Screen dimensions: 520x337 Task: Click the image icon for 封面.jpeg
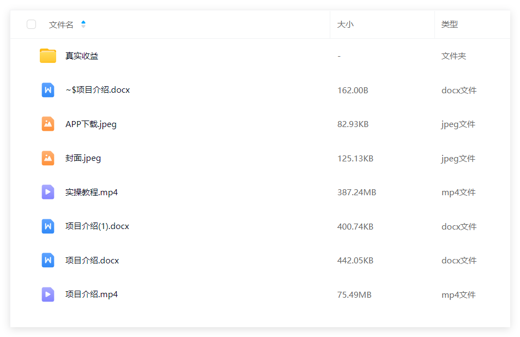(x=48, y=158)
